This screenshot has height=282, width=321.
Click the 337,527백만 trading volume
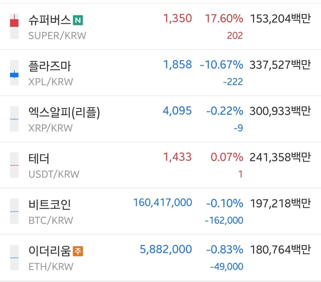coord(280,65)
